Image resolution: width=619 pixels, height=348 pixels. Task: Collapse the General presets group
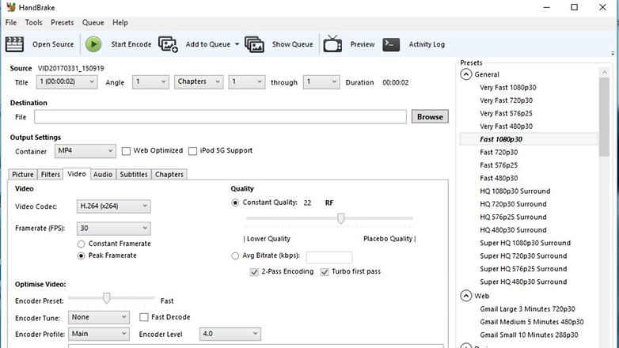[x=465, y=74]
